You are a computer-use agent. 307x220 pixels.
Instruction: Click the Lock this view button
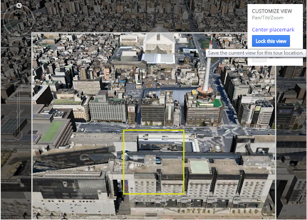coord(272,42)
